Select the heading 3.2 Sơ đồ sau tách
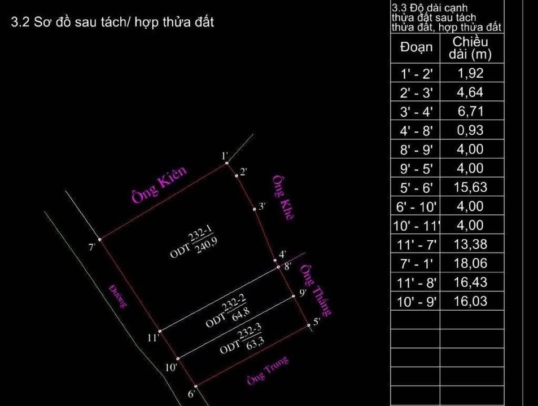Viewport: 538px width, 406px height. (x=113, y=23)
